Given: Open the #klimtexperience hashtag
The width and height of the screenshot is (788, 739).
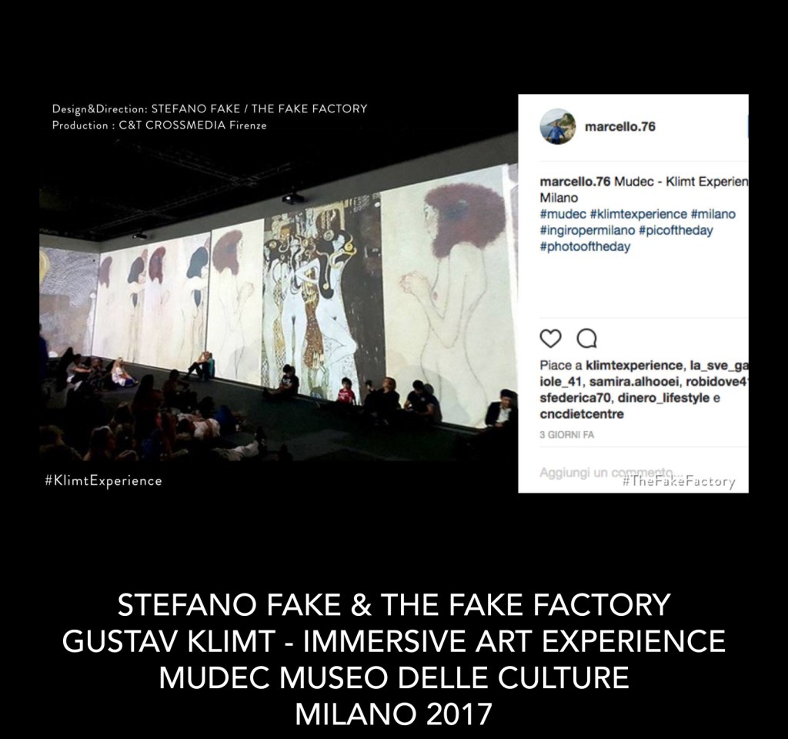Looking at the screenshot, I should click(638, 214).
